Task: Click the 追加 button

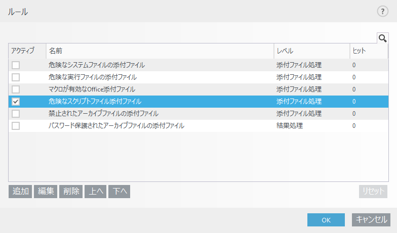Action: click(20, 191)
